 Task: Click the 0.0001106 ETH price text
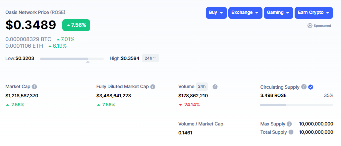coord(24,46)
